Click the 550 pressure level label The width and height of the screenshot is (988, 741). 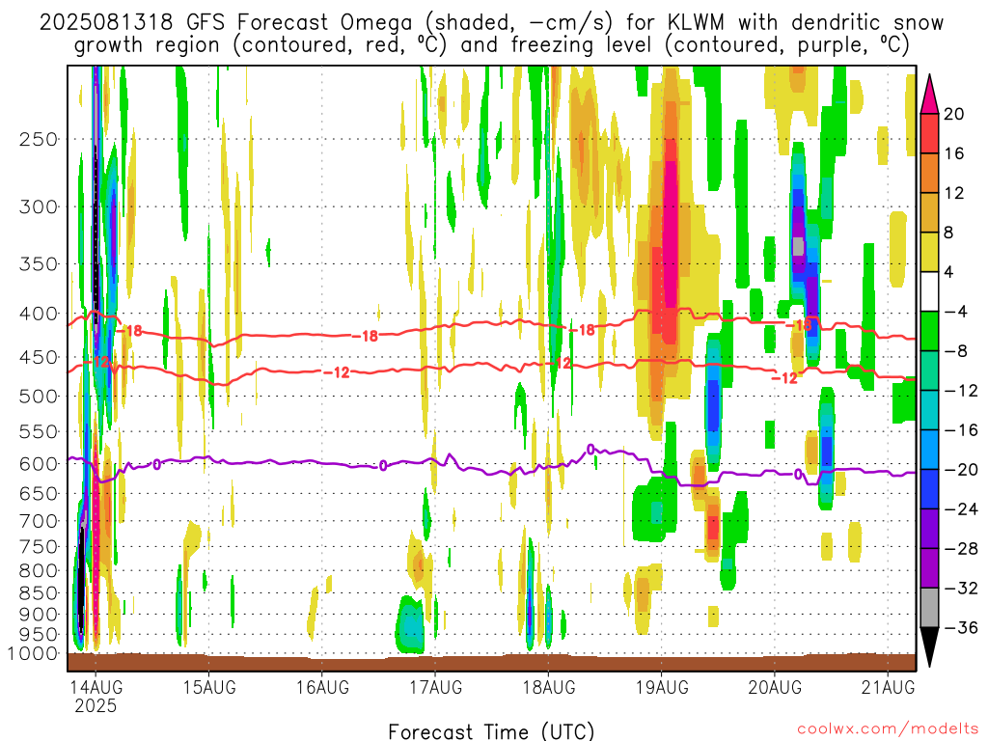click(x=39, y=431)
